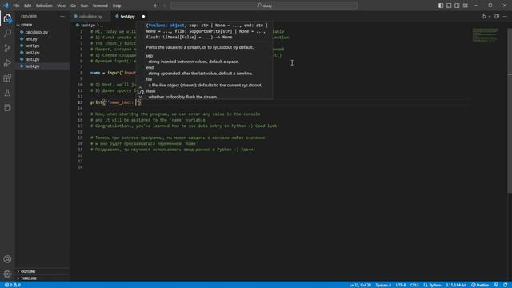The image size is (512, 288).
Task: Open the View menu
Action: click(x=62, y=6)
